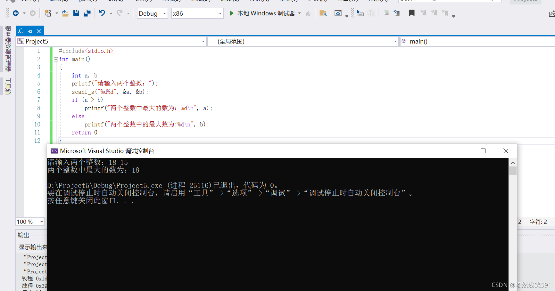Open the undo history dropdown arrow
The height and width of the screenshot is (291, 555).
click(x=111, y=13)
